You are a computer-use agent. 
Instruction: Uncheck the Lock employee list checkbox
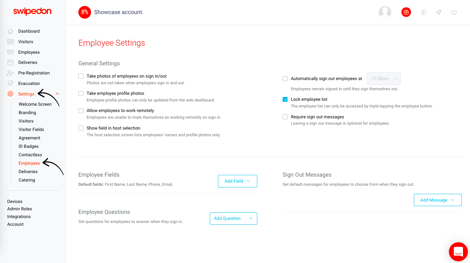285,99
